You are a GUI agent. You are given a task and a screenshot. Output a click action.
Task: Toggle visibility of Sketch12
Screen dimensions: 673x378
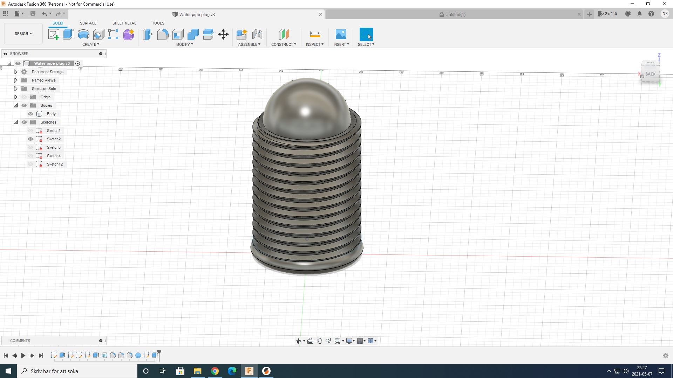30,164
